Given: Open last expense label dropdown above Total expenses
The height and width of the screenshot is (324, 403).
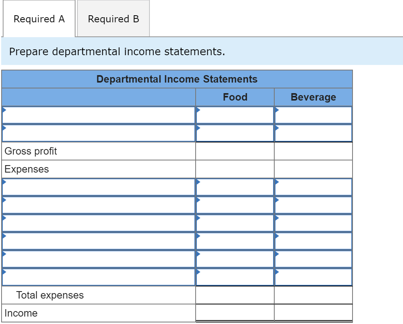Looking at the screenshot, I should (x=99, y=277).
